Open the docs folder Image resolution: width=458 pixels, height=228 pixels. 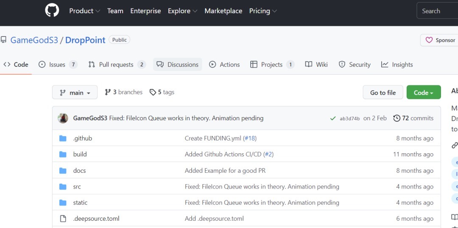[x=79, y=170]
